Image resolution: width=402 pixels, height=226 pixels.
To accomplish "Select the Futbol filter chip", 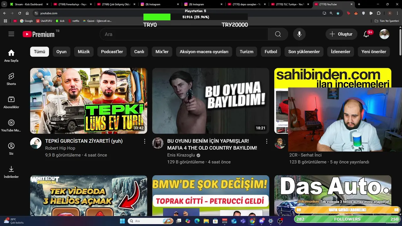I will pyautogui.click(x=271, y=51).
